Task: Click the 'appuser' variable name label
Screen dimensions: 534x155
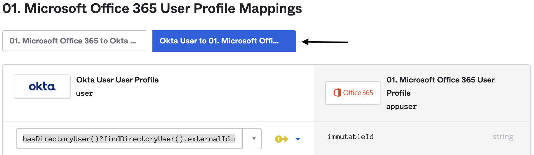Action: point(401,107)
